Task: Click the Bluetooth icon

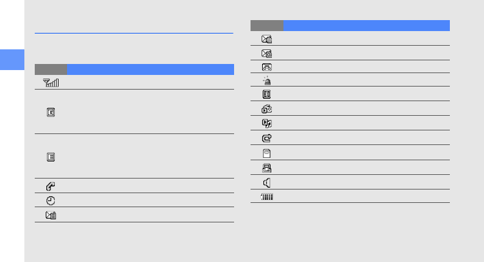Action: tap(266, 94)
